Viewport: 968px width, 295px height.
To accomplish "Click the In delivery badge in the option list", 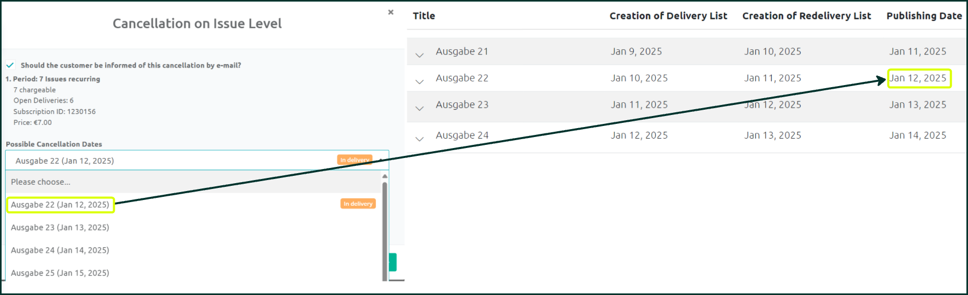I will 358,204.
